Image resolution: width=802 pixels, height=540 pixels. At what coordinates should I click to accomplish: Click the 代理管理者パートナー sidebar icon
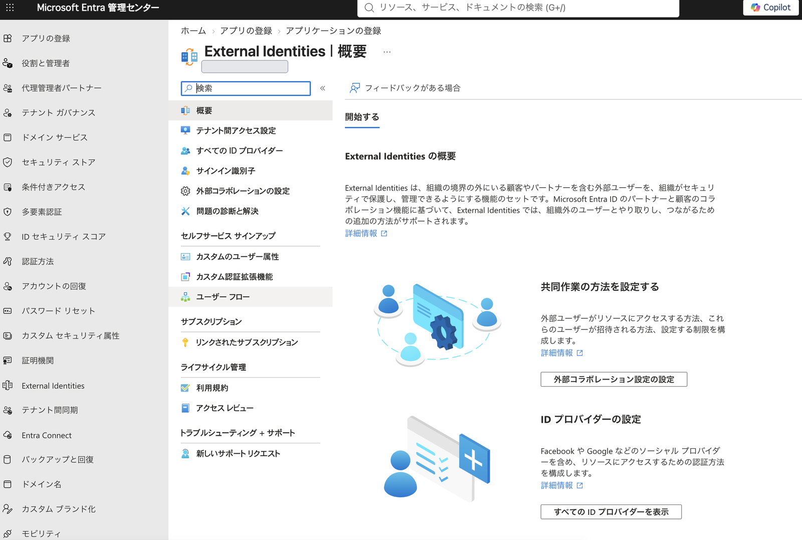(8, 88)
